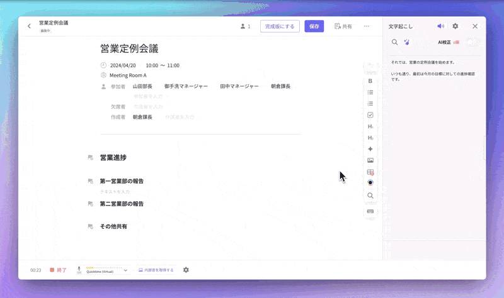Click the 欠席者 input field
The image size is (504, 298).
click(148, 107)
